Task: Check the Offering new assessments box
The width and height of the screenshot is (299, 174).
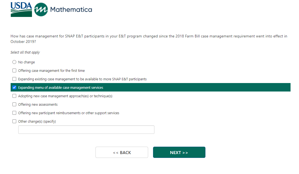Action: pyautogui.click(x=14, y=104)
